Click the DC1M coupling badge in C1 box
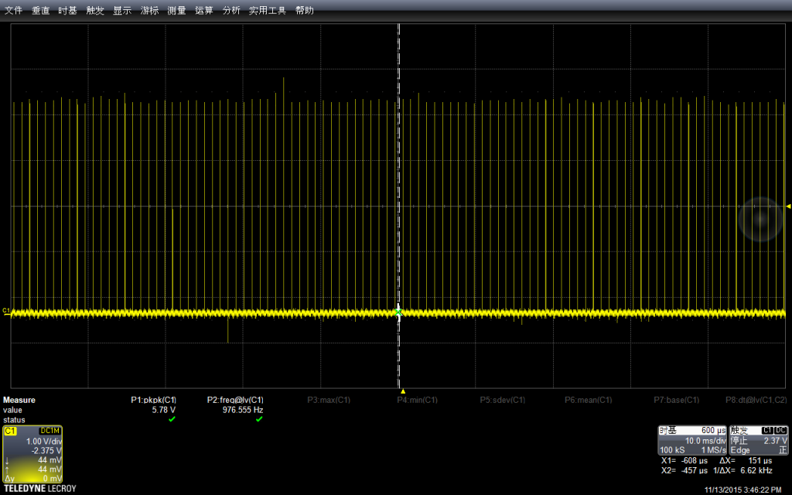792x495 pixels. coord(50,431)
